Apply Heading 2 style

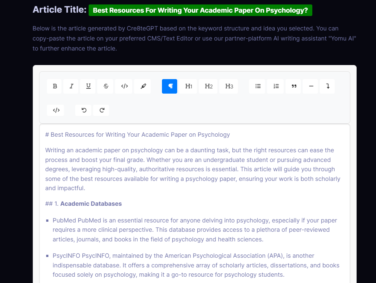point(208,86)
